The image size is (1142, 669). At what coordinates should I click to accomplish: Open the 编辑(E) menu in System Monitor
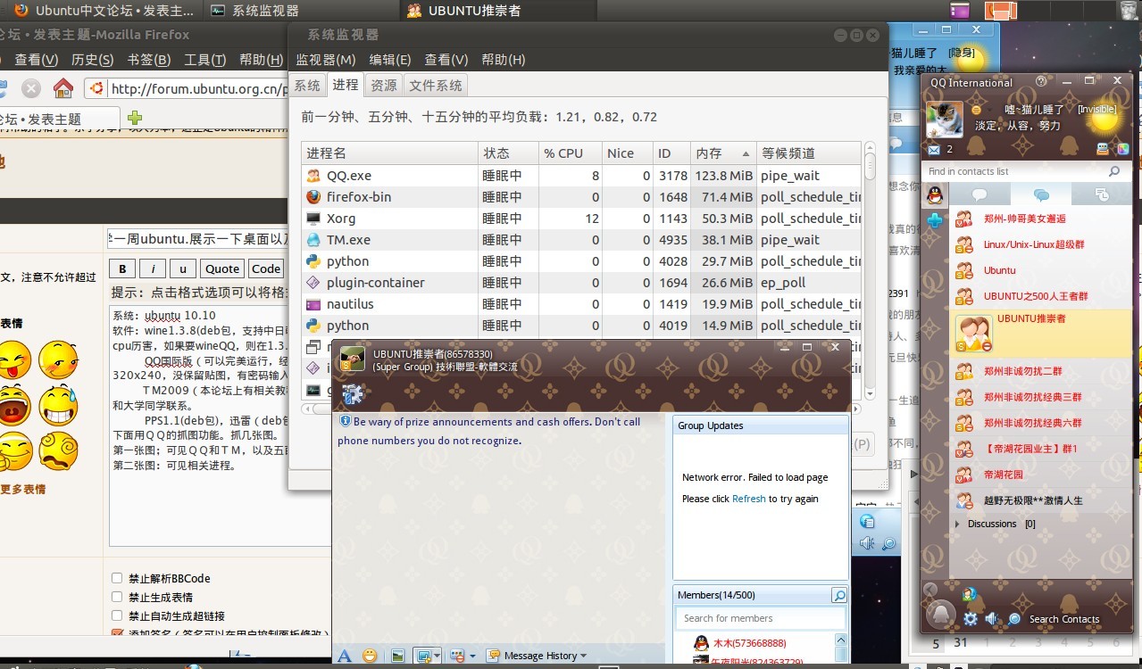[390, 60]
